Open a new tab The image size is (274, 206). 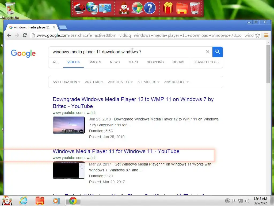pyautogui.click(x=63, y=27)
